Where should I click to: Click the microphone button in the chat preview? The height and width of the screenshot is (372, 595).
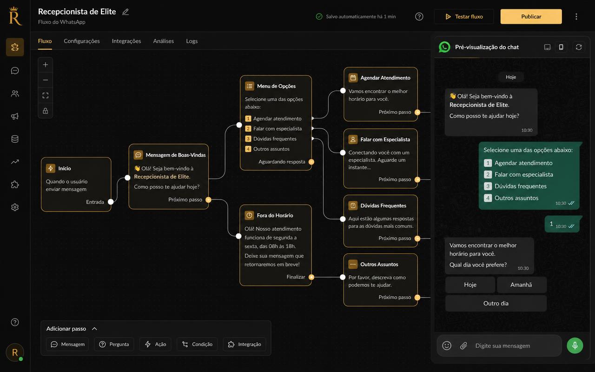pos(575,345)
